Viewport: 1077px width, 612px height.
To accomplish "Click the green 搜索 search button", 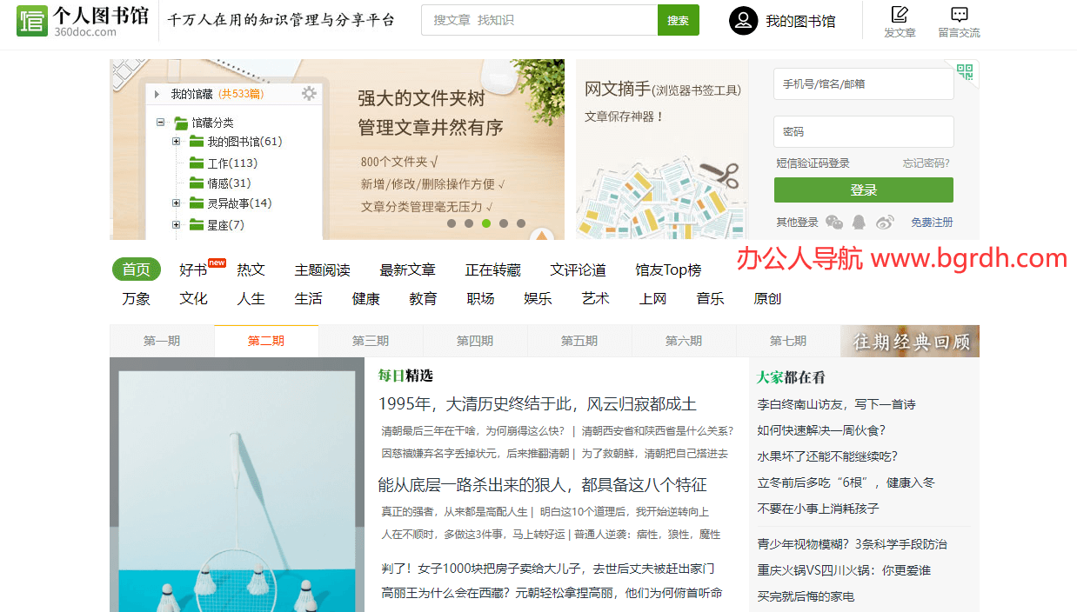I will pyautogui.click(x=678, y=19).
